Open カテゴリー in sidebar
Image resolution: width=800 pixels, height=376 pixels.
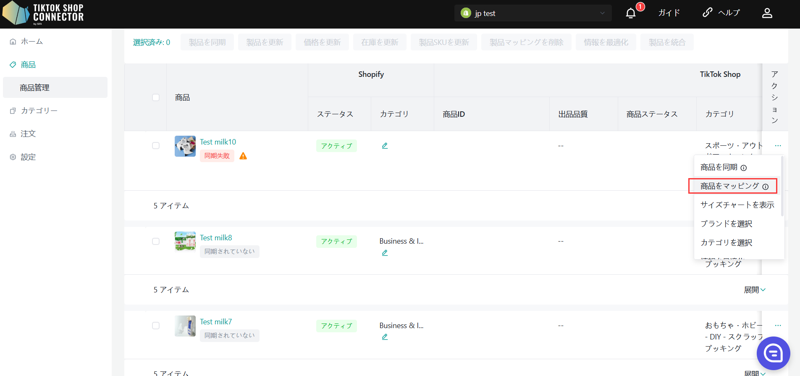(39, 111)
